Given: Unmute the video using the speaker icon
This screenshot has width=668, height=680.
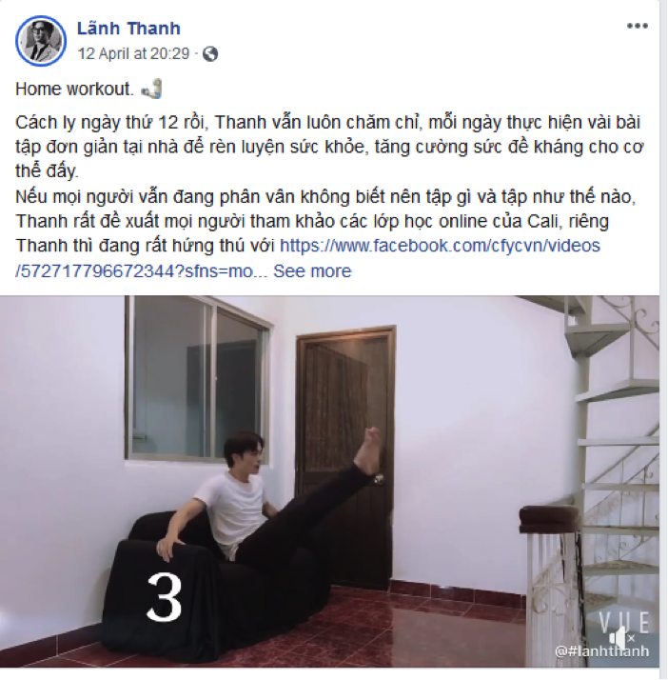Looking at the screenshot, I should tap(621, 636).
